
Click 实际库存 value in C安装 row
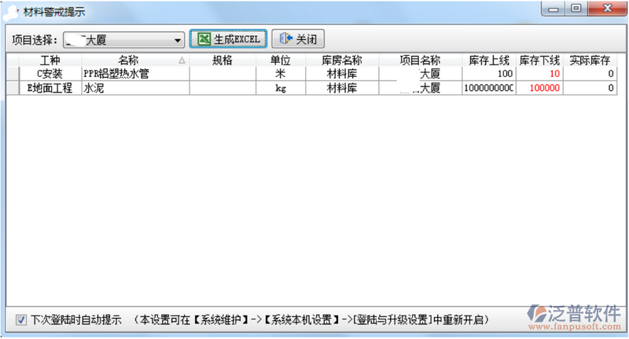coord(590,74)
